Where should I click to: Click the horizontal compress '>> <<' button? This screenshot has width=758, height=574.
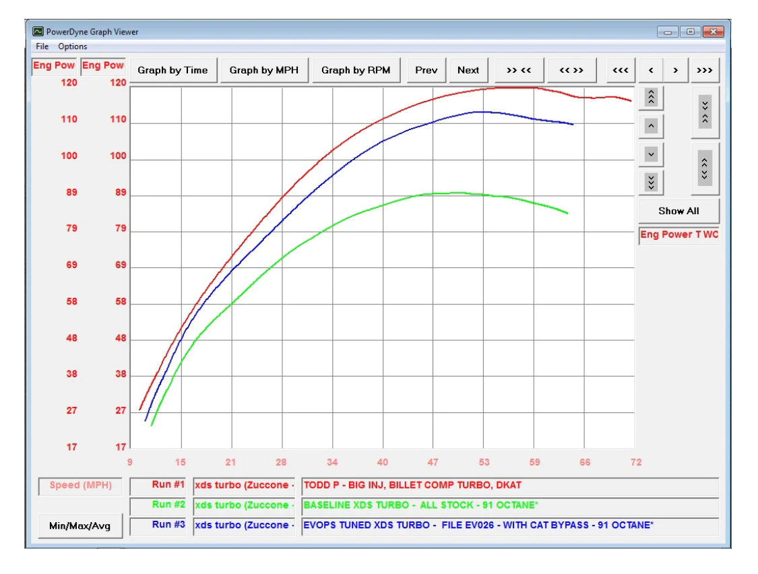[x=519, y=70]
